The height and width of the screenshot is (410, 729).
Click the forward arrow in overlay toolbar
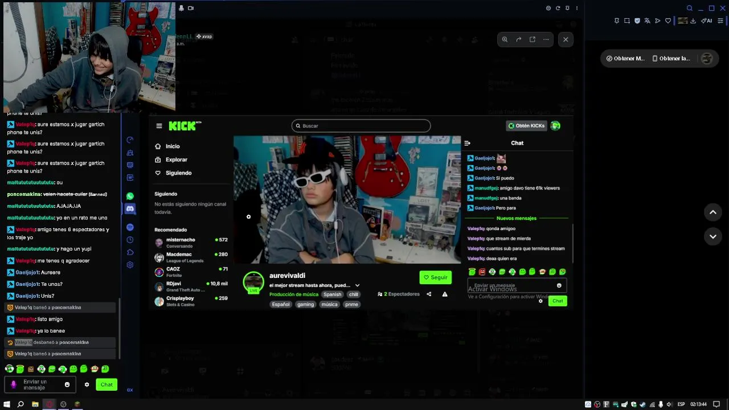pos(518,39)
